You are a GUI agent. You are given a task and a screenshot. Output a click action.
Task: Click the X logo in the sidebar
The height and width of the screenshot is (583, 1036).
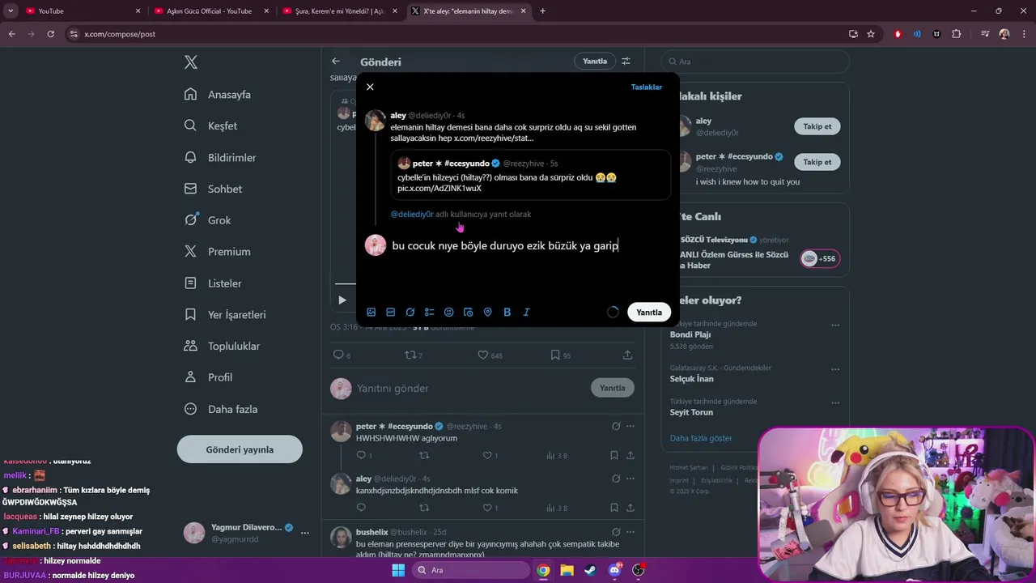pyautogui.click(x=191, y=62)
